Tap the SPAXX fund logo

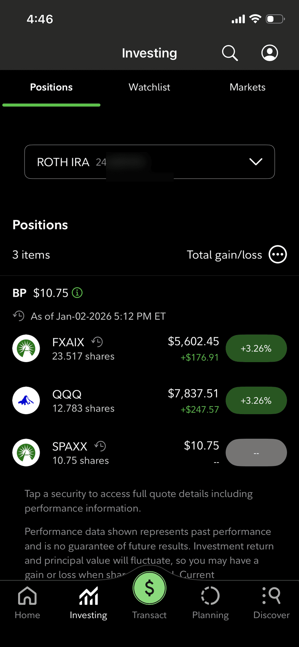point(26,452)
